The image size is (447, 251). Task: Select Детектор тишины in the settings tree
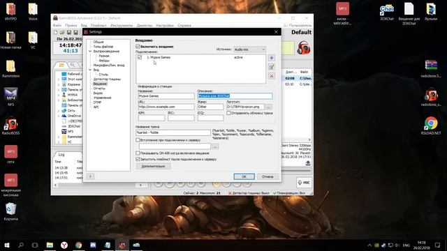coord(107,79)
